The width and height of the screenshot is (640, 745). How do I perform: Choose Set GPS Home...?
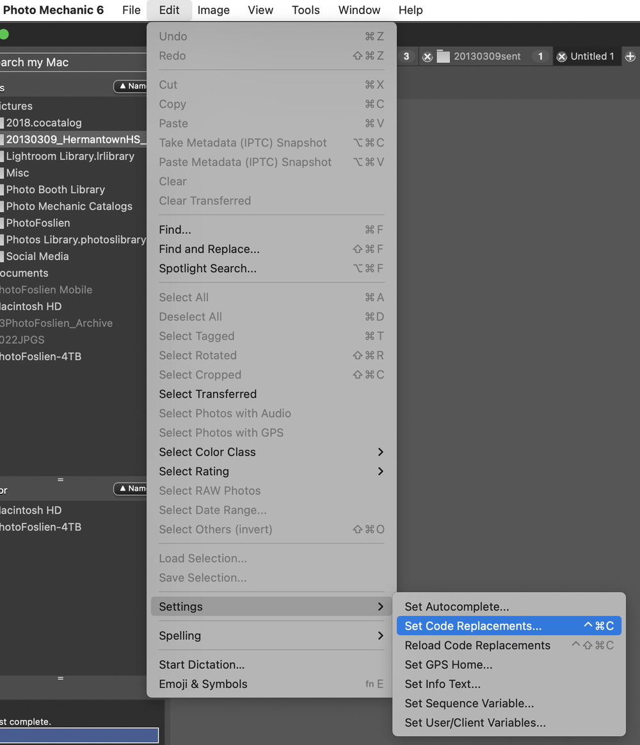509,665
